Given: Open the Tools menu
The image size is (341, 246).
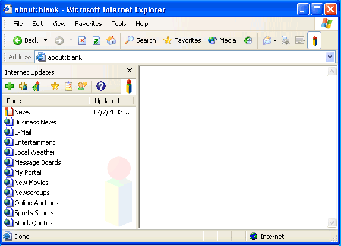Looking at the screenshot, I should pyautogui.click(x=119, y=24).
